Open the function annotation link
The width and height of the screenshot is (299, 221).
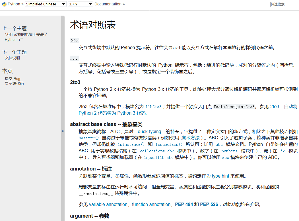[151, 205]
